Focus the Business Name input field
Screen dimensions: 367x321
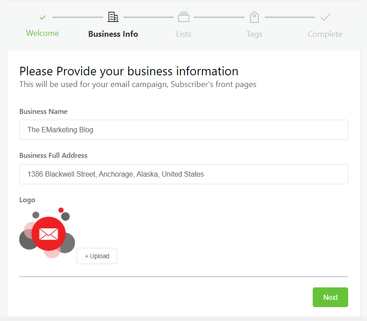(184, 130)
